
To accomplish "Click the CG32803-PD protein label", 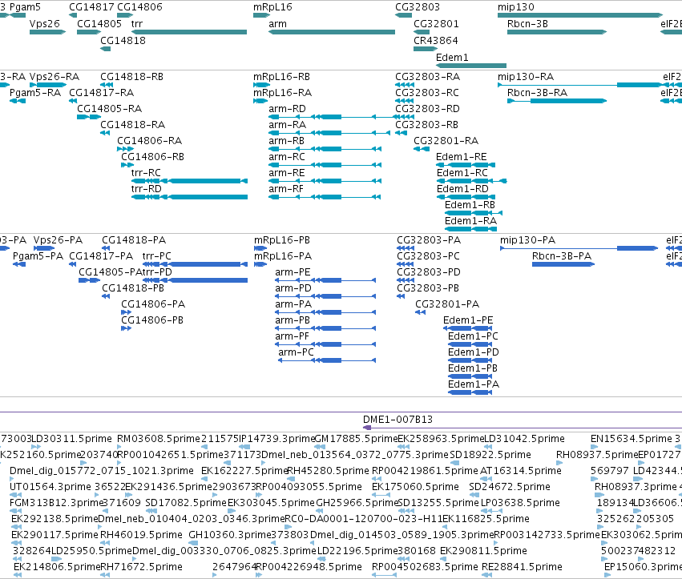I will (x=429, y=272).
